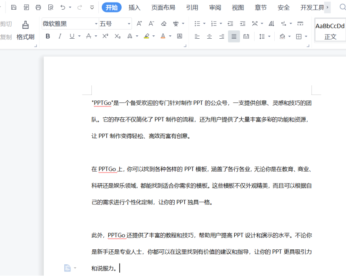Click the text effects outlined A icon

(x=130, y=36)
